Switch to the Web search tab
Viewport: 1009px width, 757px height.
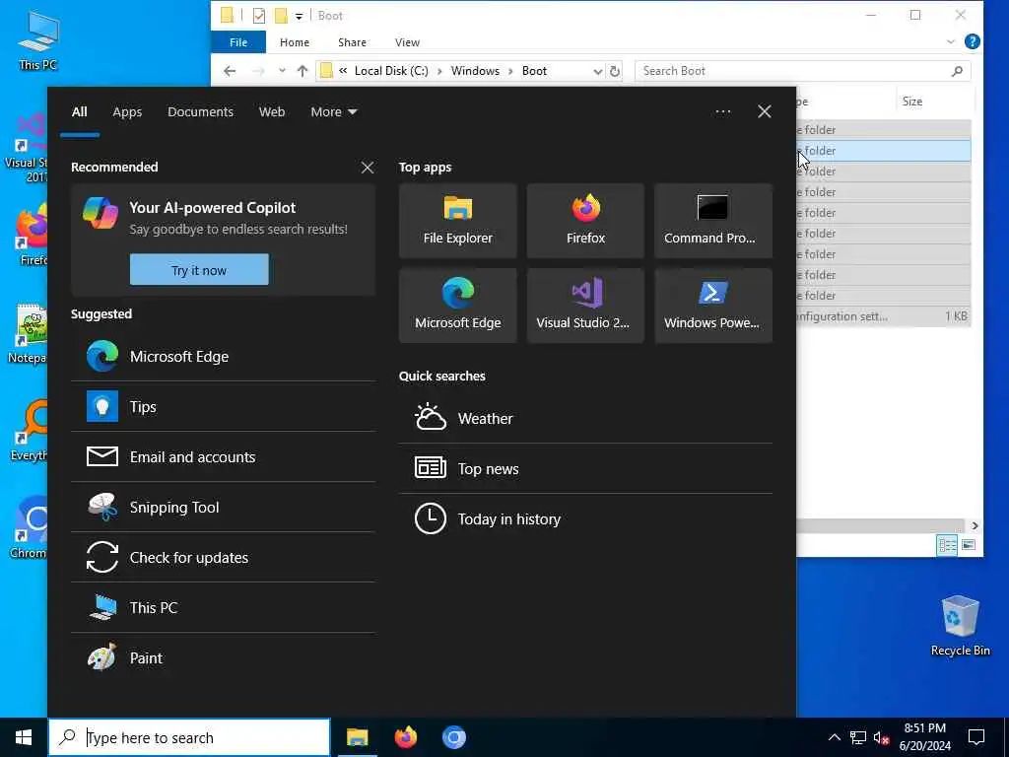click(x=272, y=112)
